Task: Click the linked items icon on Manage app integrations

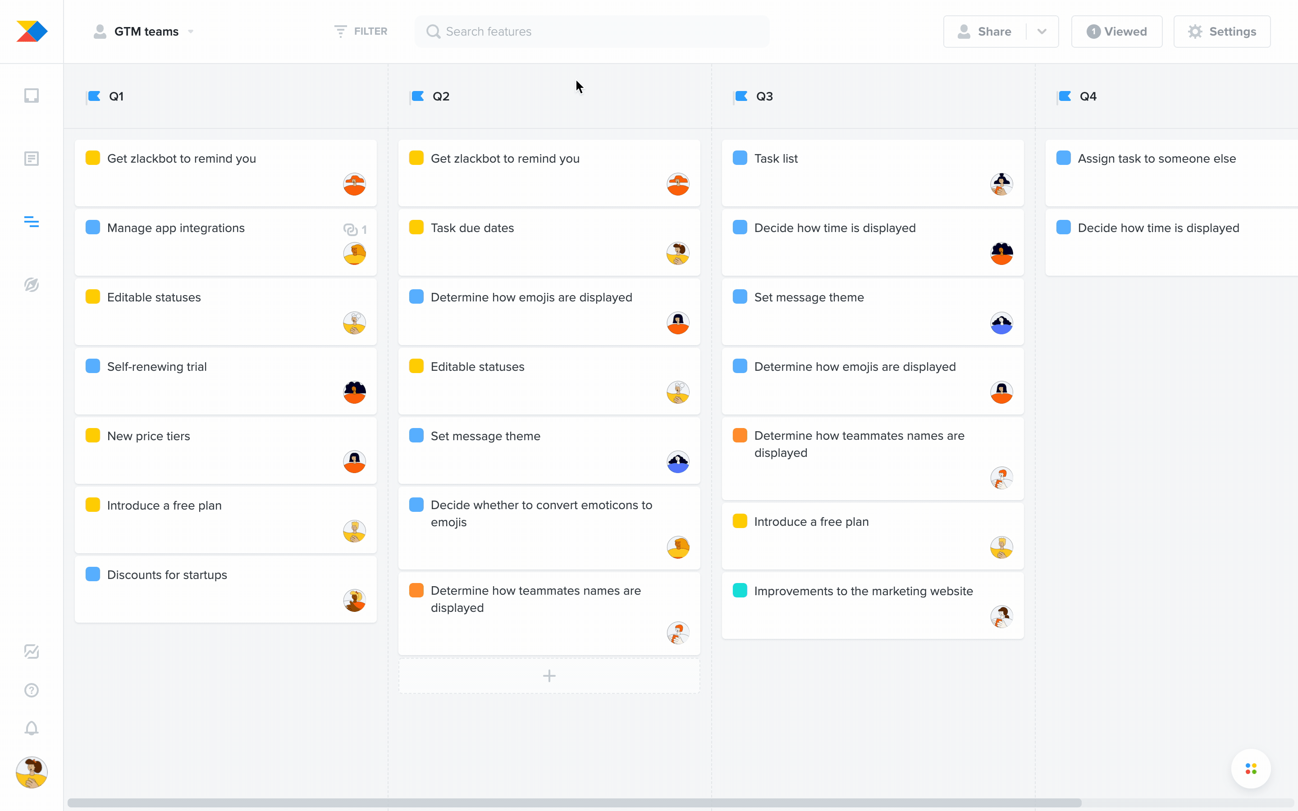Action: 351,230
